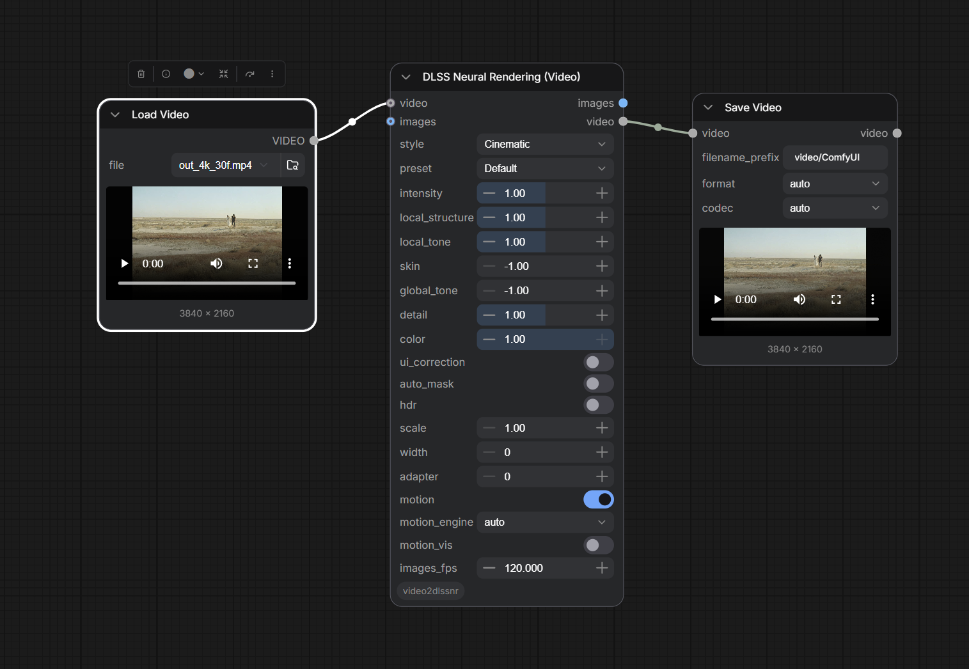Open the codec dropdown in Save Video
This screenshot has width=969, height=669.
(835, 208)
